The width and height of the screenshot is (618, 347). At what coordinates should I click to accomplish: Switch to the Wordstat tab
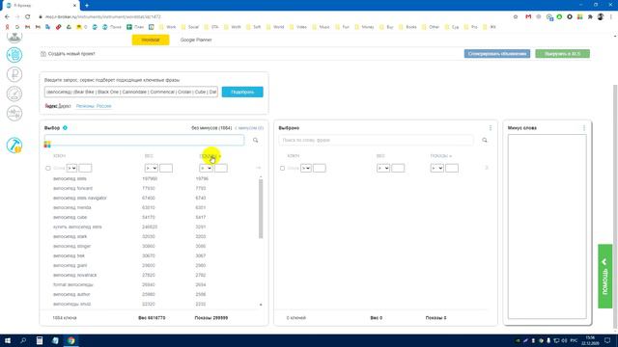coord(151,40)
